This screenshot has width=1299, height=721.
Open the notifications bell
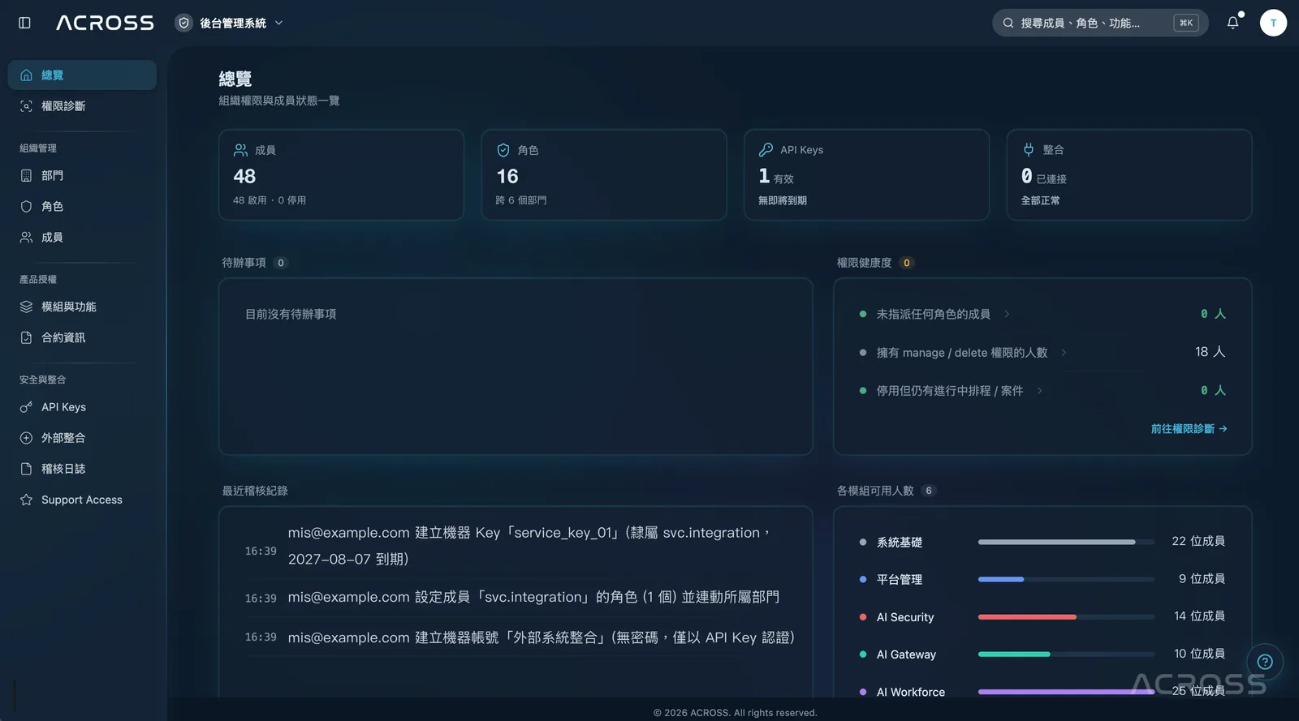[1232, 23]
